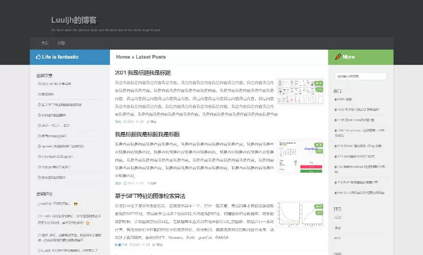Open the 基于SIFT特征的图像检索算法 article
This screenshot has height=255, width=423.
[150, 196]
